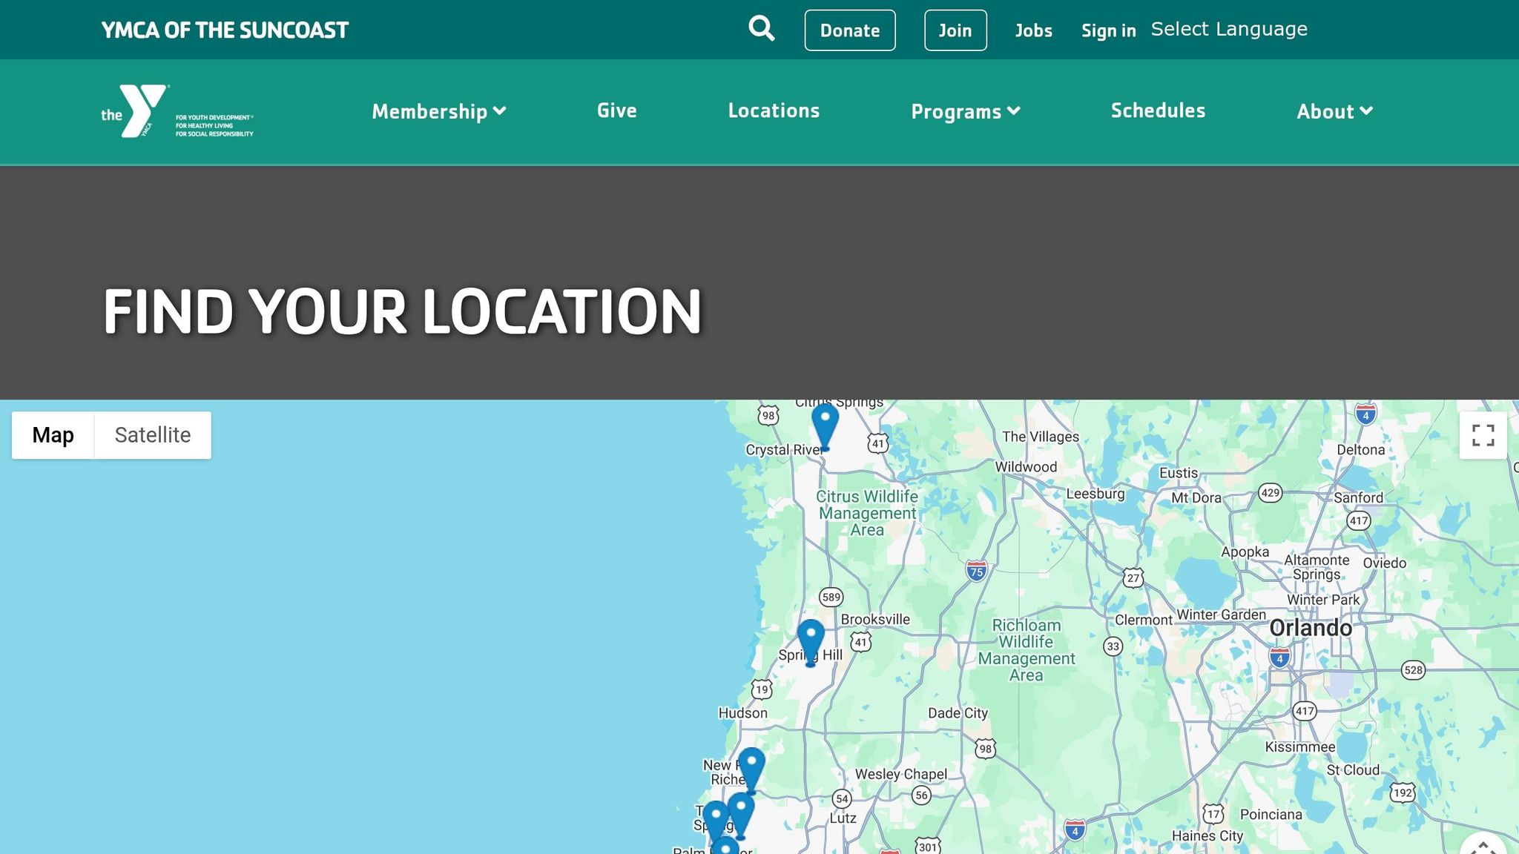Click the Join button

(955, 30)
